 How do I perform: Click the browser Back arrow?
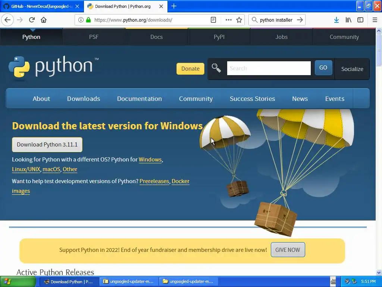7,20
